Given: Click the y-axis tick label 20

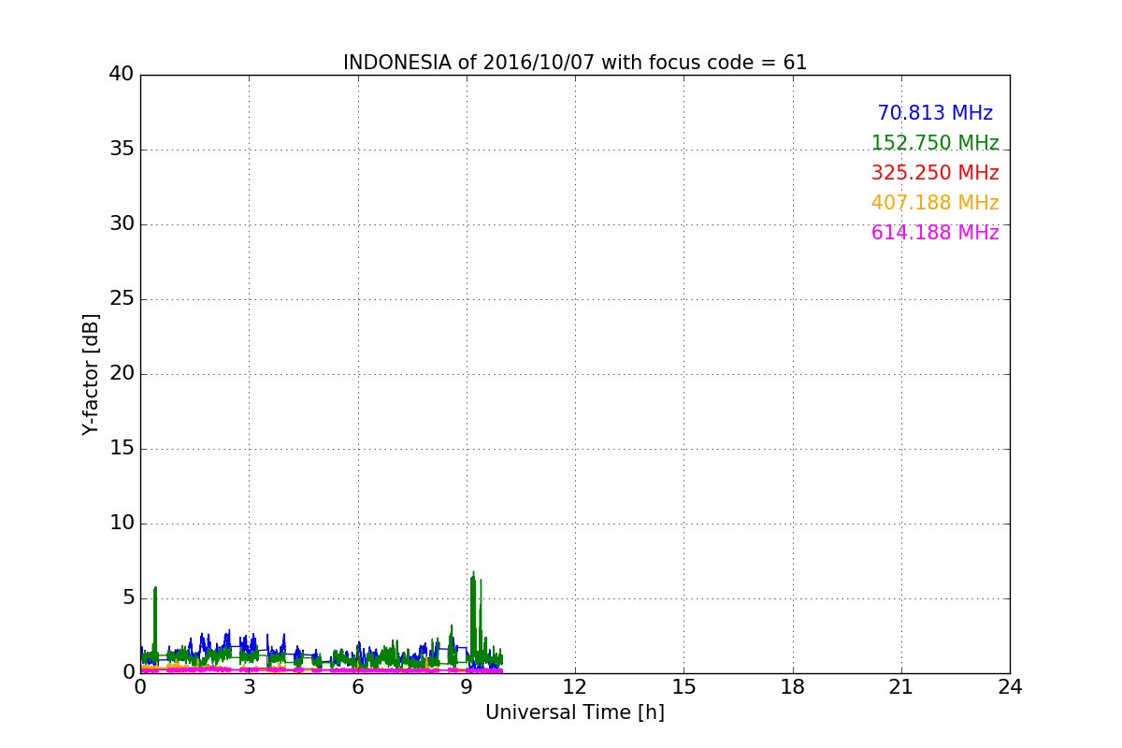Looking at the screenshot, I should (x=122, y=373).
